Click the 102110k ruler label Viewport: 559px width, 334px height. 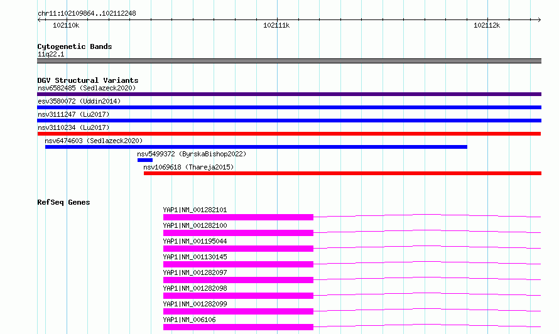pyautogui.click(x=66, y=25)
